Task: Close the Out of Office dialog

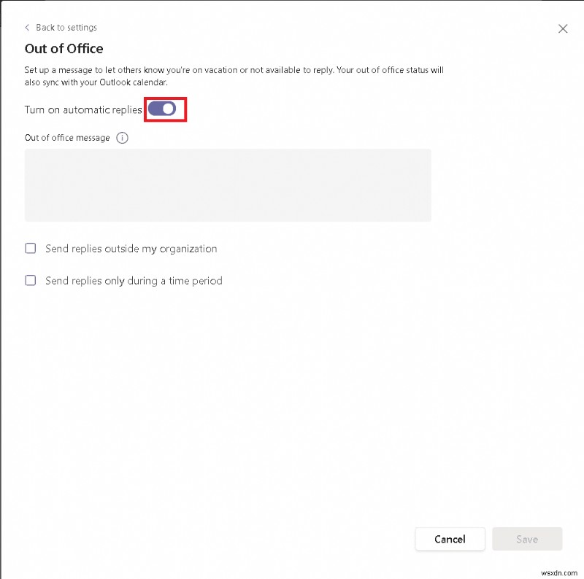Action: [563, 28]
